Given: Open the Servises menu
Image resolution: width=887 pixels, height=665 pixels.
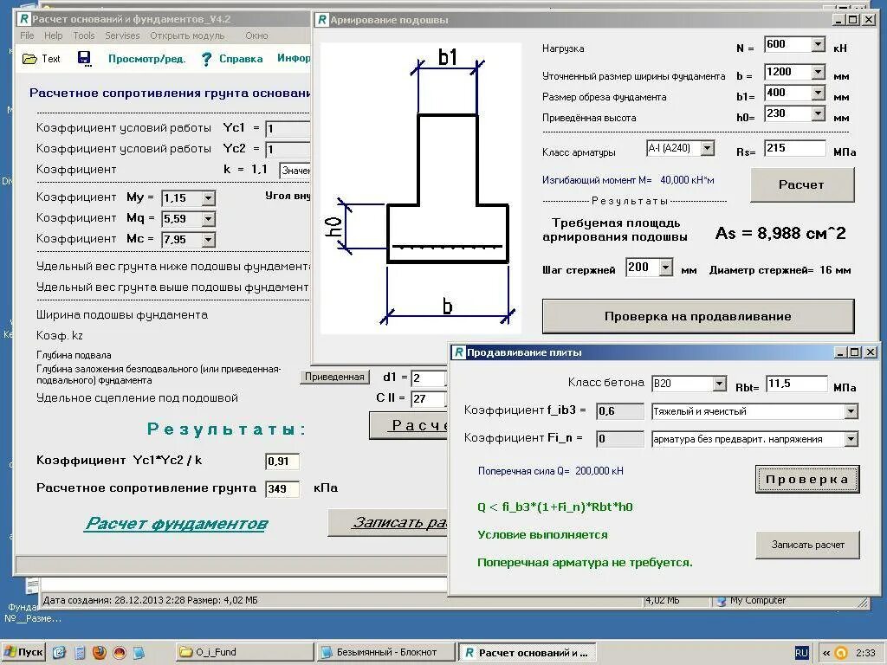Looking at the screenshot, I should pyautogui.click(x=122, y=36).
